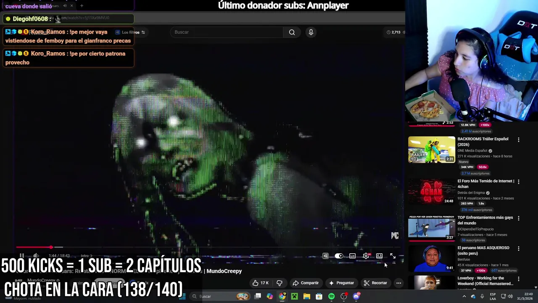Open the ESP LAA language switcher
The image size is (538, 303).
click(x=493, y=296)
